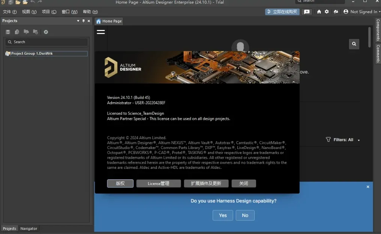381x234 pixels.
Task: Dismiss the Harness Design survey banner
Action: click(368, 187)
